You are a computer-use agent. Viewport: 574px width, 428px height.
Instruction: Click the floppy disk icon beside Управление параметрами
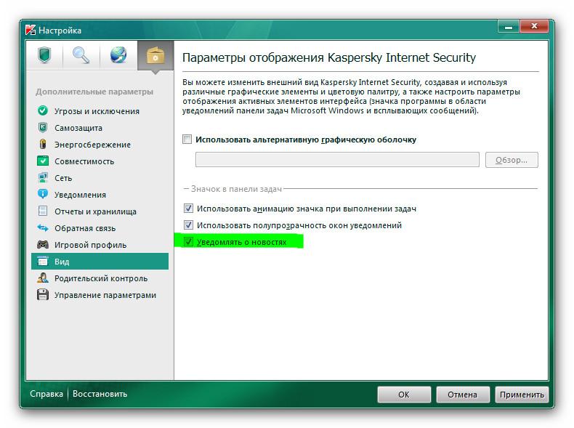tap(43, 295)
